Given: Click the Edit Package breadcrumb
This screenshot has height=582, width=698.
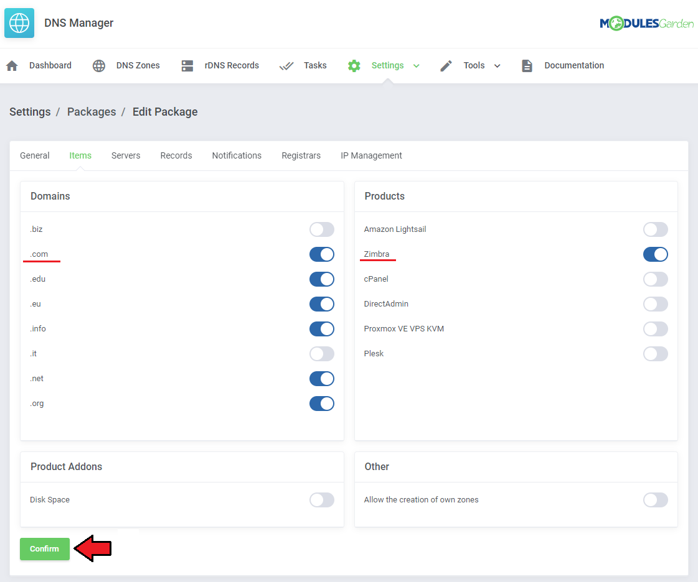Looking at the screenshot, I should (x=165, y=111).
